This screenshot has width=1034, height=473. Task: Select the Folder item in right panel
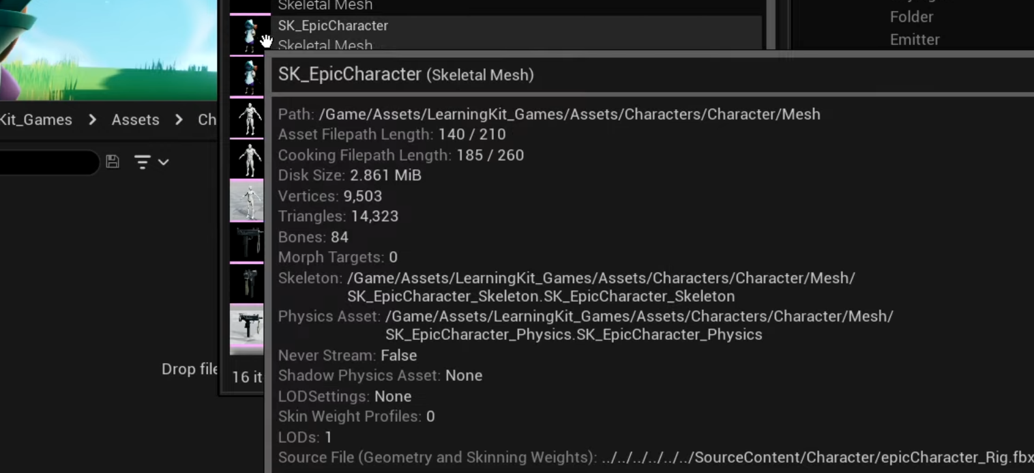[911, 16]
